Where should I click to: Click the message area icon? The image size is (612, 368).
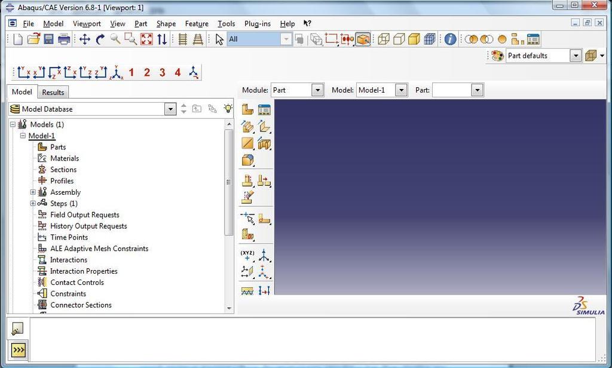pyautogui.click(x=17, y=329)
